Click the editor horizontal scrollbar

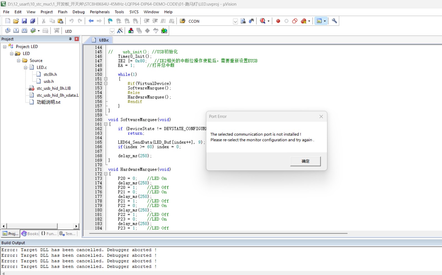[218, 233]
